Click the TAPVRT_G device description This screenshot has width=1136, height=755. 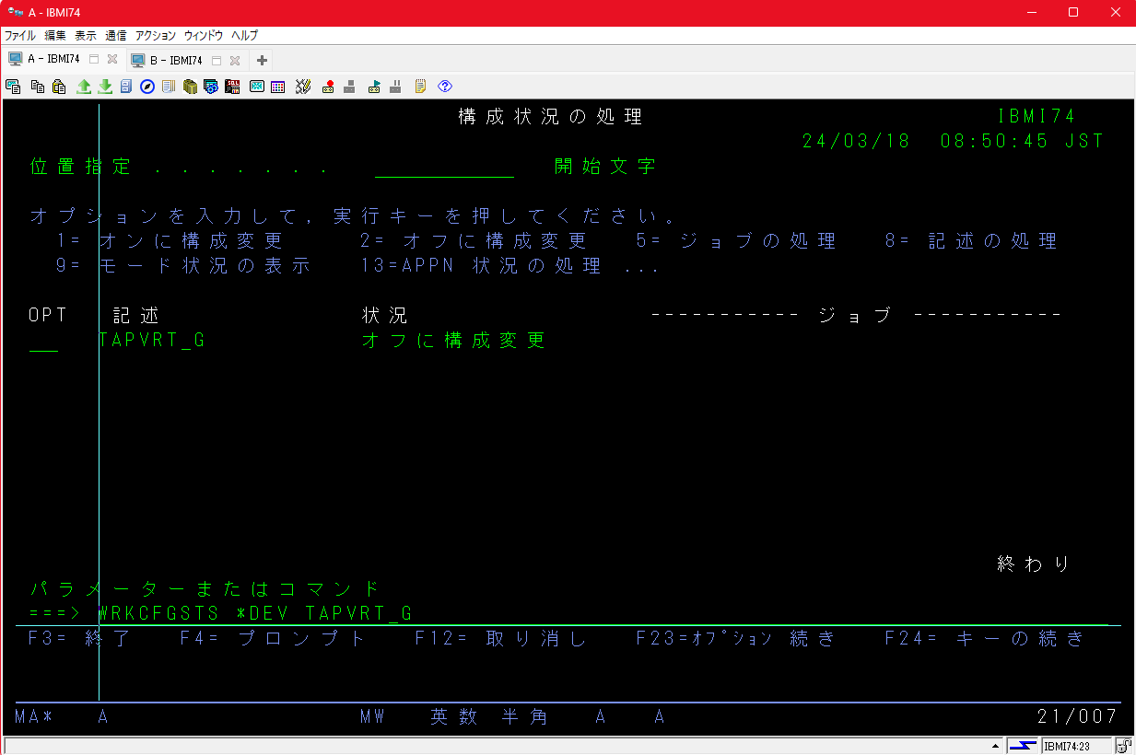pyautogui.click(x=152, y=341)
